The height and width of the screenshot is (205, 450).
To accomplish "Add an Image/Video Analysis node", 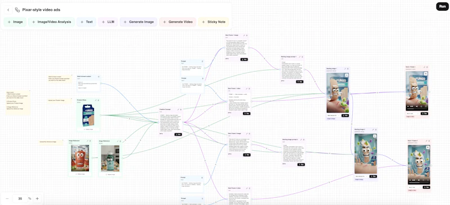I will (51, 22).
